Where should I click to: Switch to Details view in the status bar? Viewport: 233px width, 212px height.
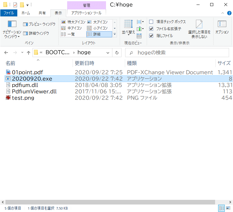(221, 208)
